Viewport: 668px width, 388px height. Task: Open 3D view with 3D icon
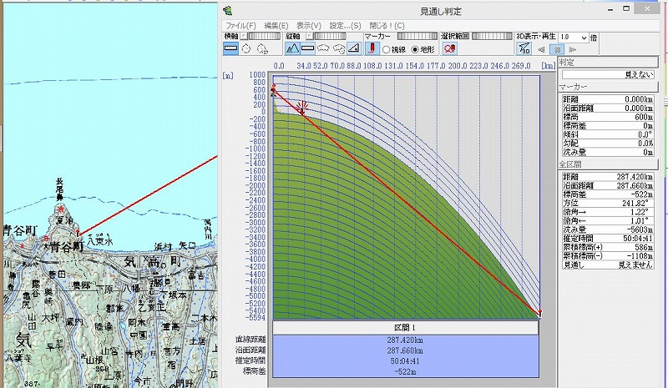point(524,49)
